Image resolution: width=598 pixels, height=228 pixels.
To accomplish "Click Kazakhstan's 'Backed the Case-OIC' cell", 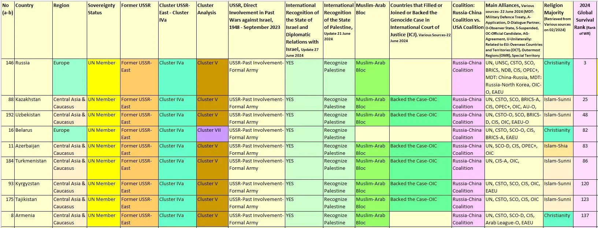I will tap(420, 103).
